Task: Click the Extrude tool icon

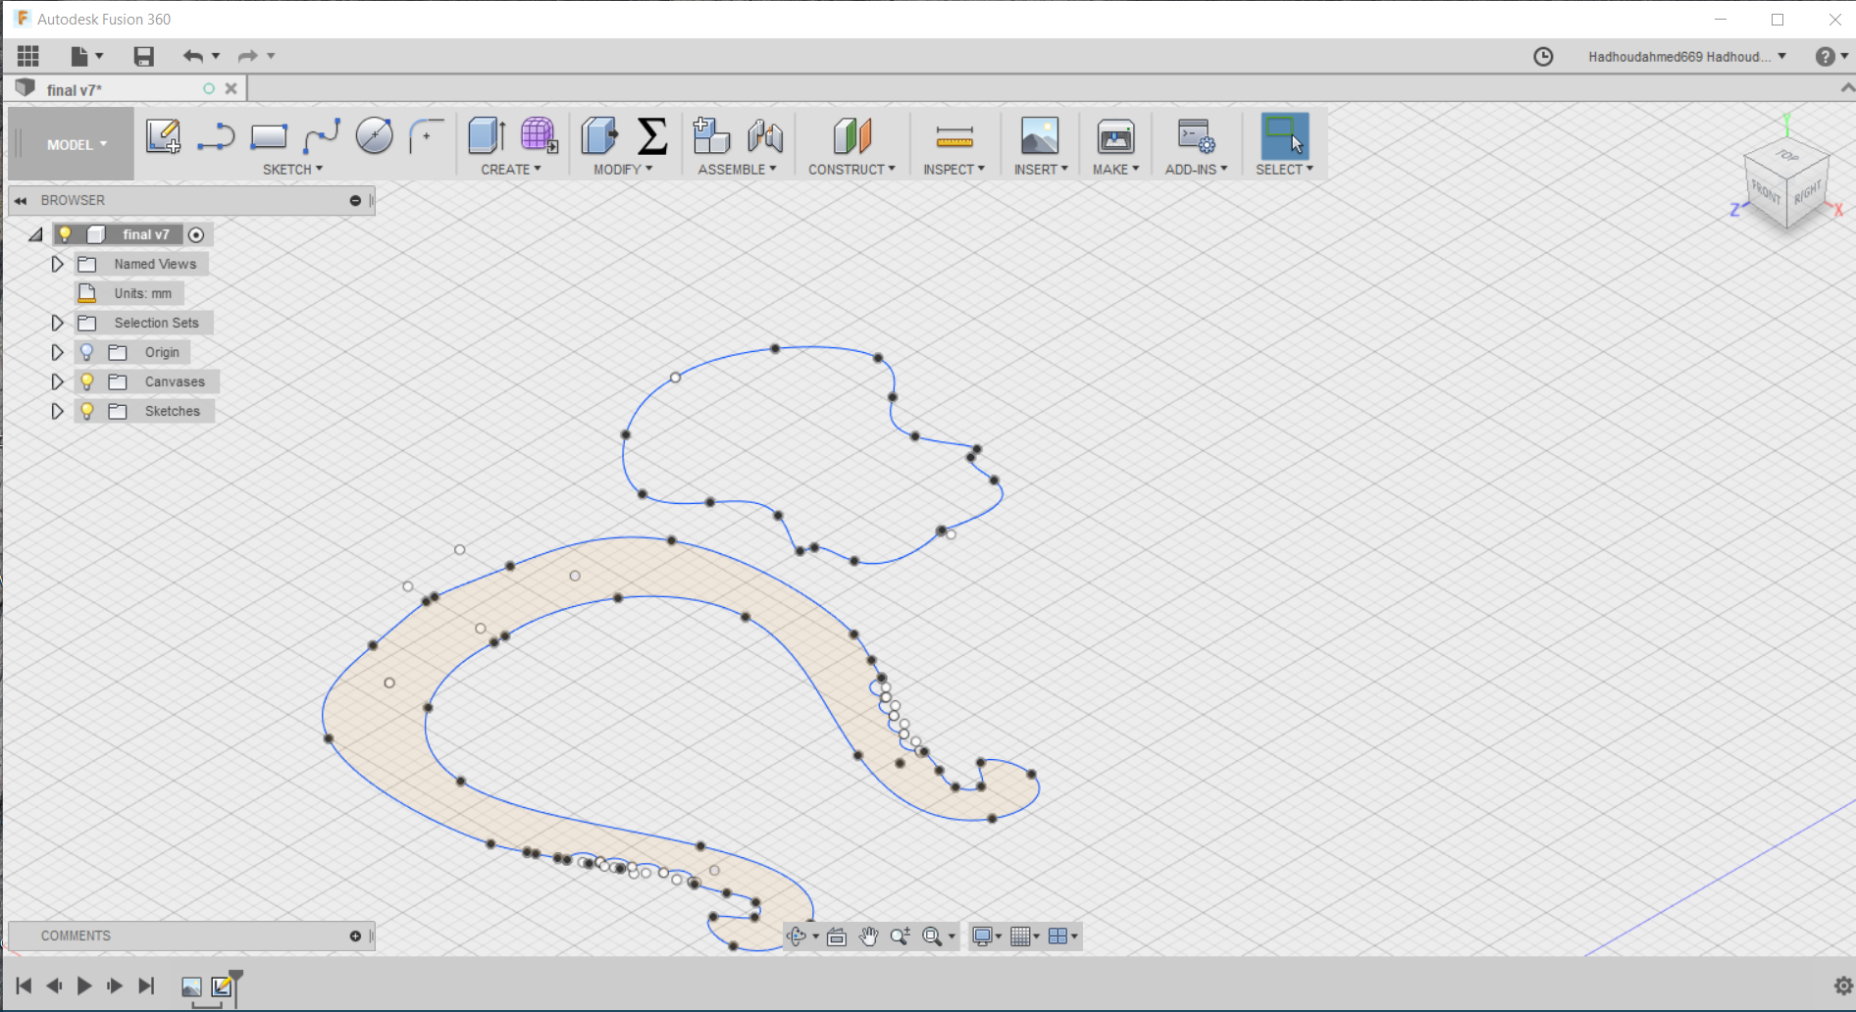Action: tap(487, 135)
